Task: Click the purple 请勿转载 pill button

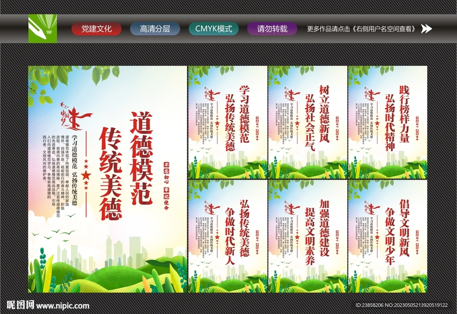Action: click(x=272, y=29)
